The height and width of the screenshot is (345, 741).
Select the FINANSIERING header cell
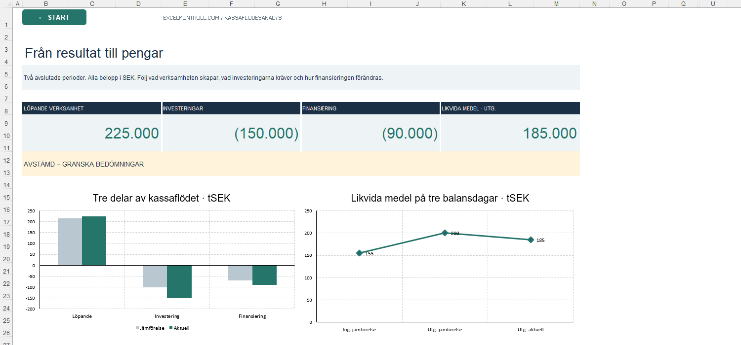370,108
